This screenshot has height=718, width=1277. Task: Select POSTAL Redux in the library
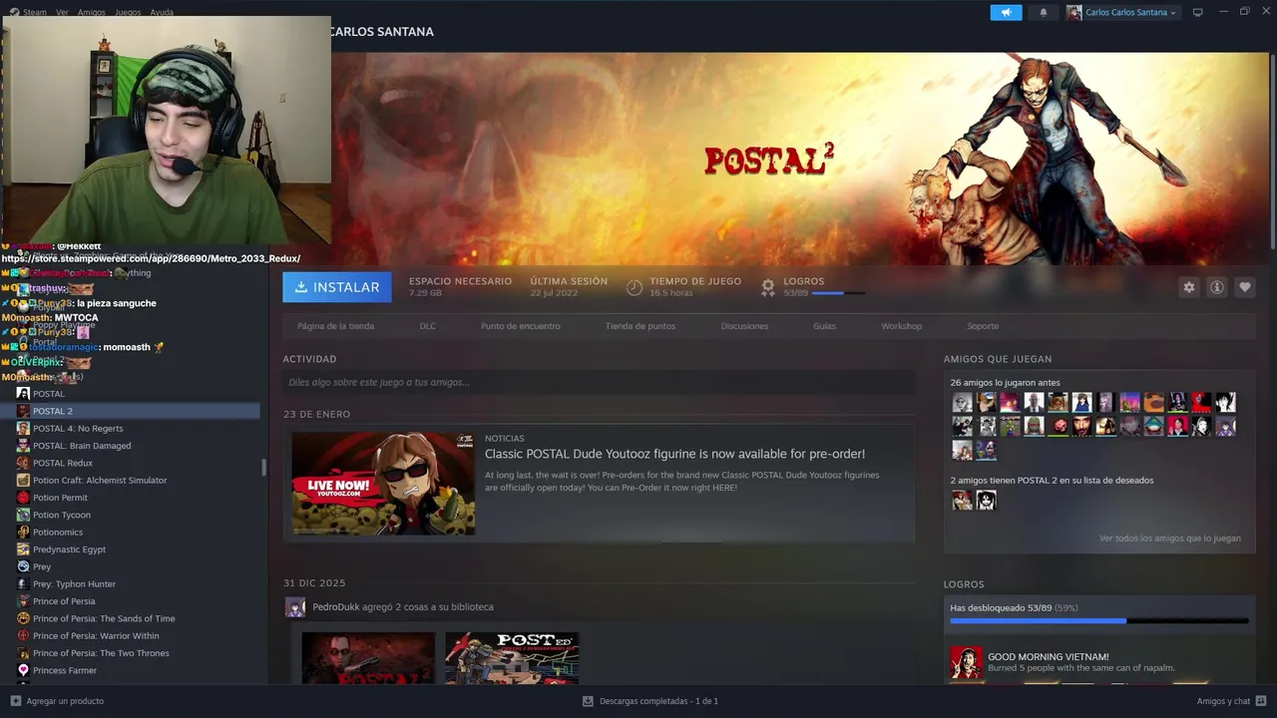pos(63,463)
